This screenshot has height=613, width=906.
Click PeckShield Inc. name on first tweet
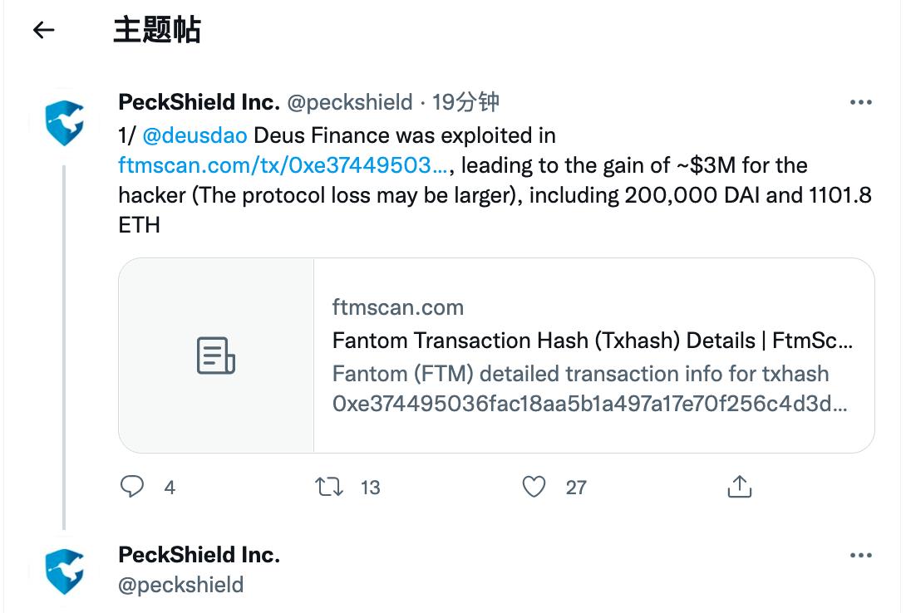coord(199,102)
